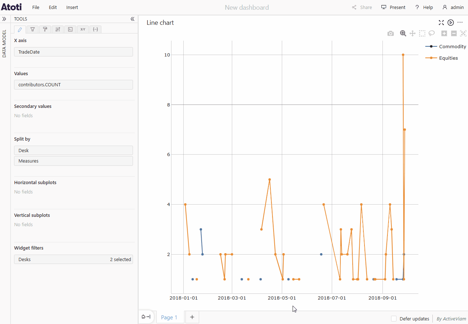Enable the Defer updates checkbox

(394, 319)
